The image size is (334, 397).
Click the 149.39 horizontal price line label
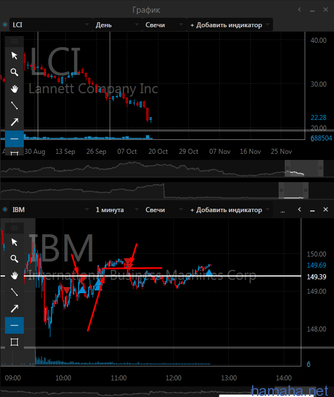[316, 277]
